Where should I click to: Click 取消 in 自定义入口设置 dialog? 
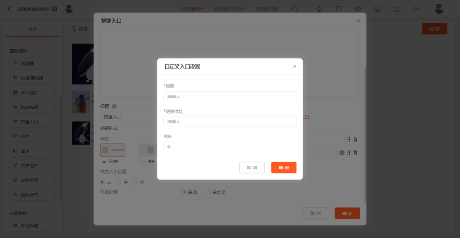pyautogui.click(x=252, y=168)
